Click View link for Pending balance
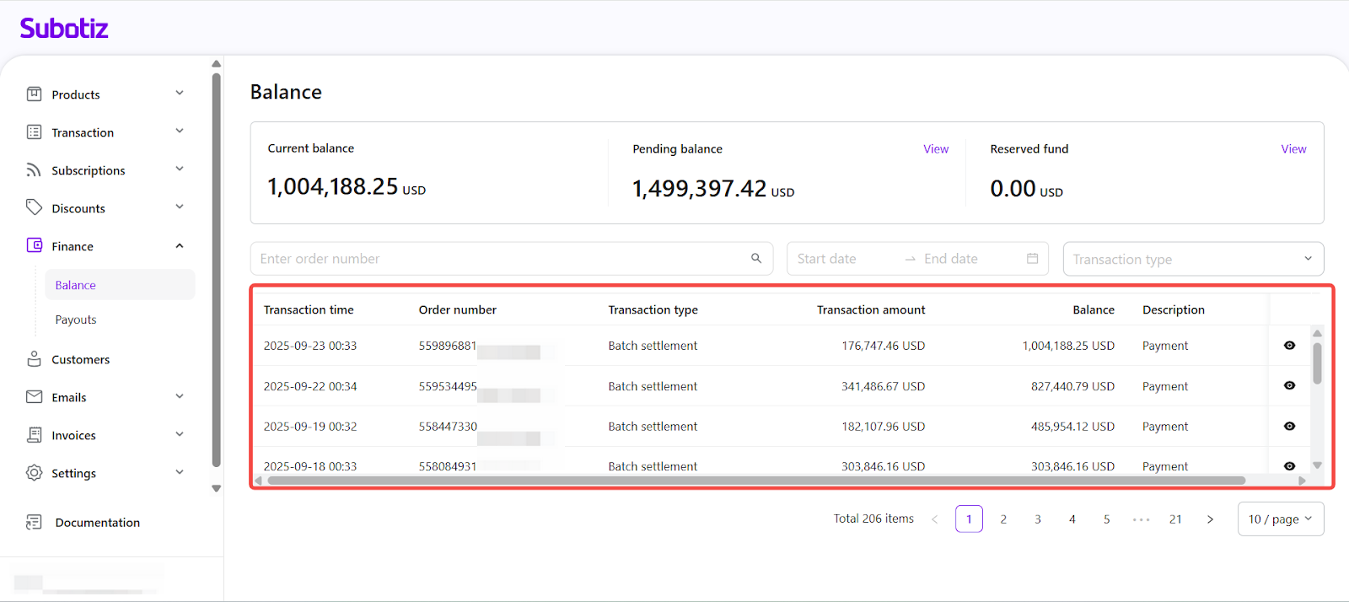 (x=935, y=149)
